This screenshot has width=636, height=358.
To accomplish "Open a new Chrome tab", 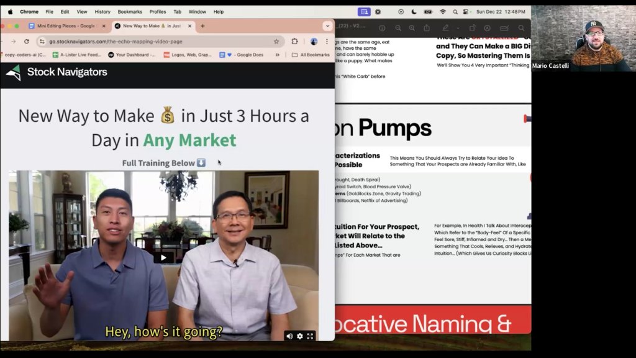I will click(203, 26).
